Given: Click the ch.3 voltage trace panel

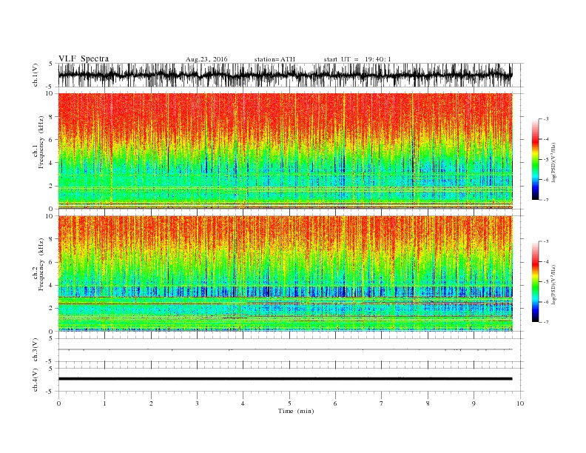Looking at the screenshot, I should tap(291, 350).
